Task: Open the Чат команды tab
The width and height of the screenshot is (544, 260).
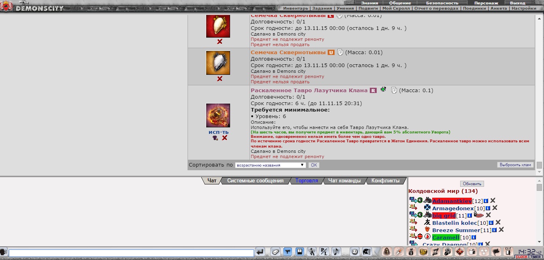Action: tap(344, 181)
